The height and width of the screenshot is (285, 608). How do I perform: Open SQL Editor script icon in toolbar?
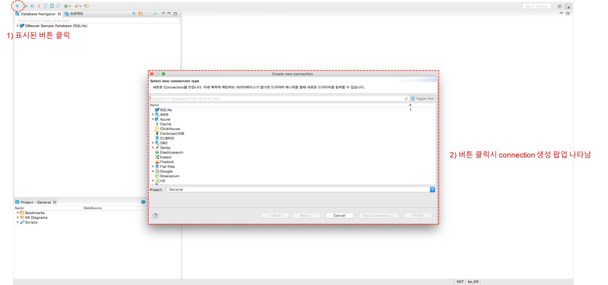(x=45, y=6)
